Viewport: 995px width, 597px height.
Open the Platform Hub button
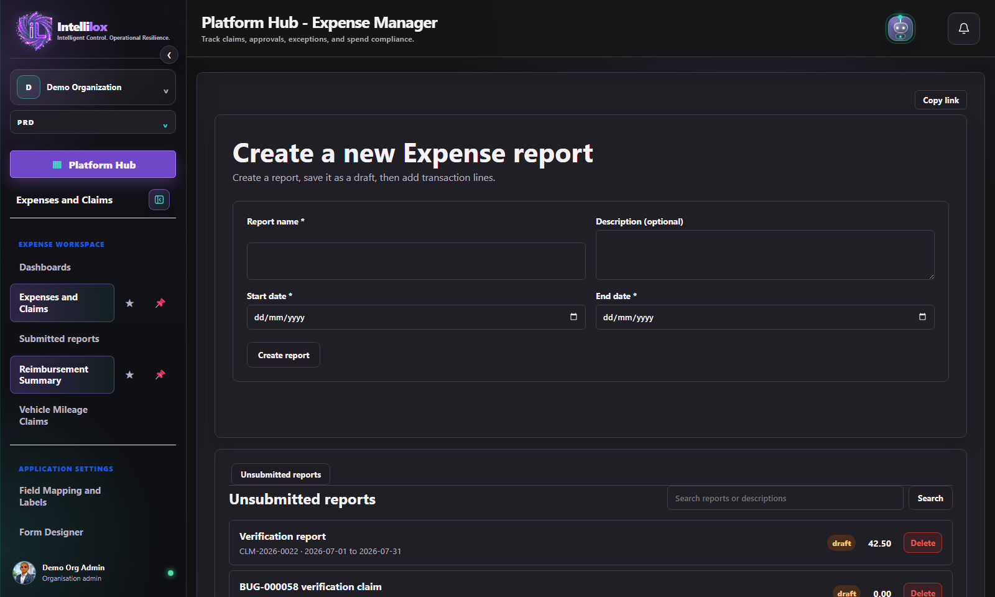pyautogui.click(x=93, y=165)
